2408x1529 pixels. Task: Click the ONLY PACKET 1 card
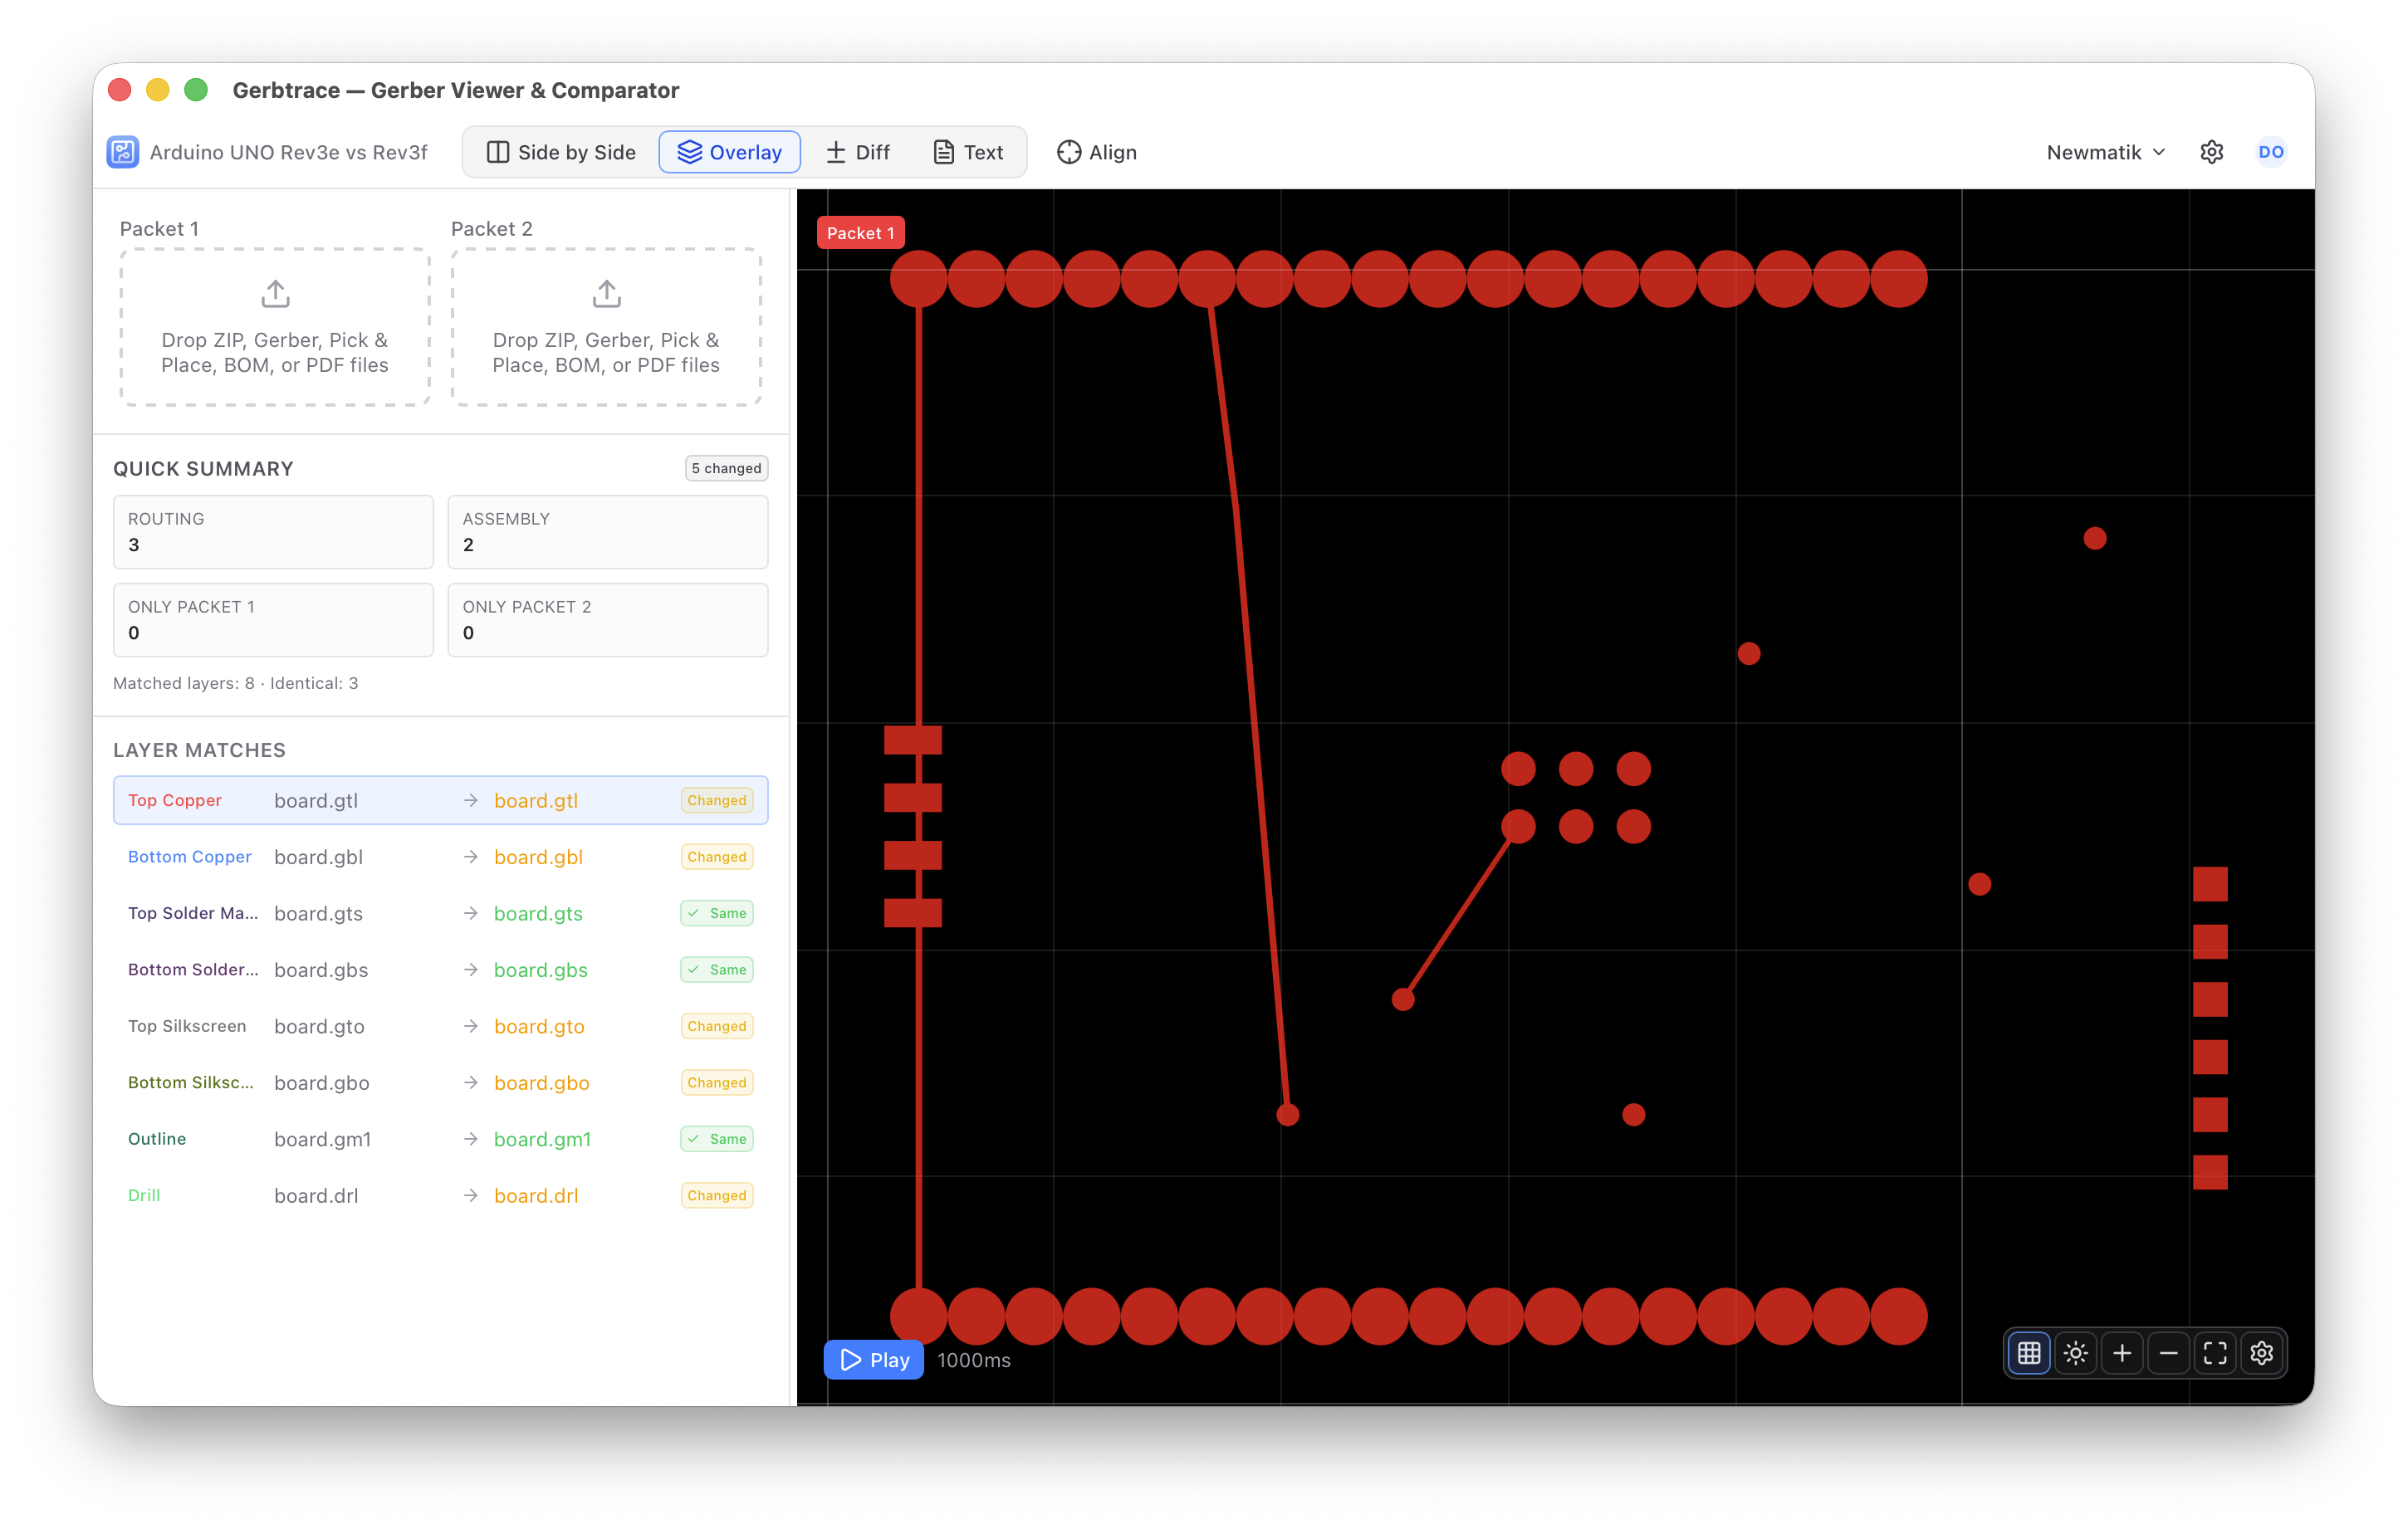[x=273, y=620]
